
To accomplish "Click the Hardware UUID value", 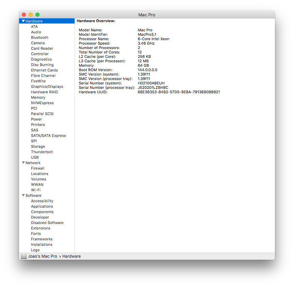I will [x=179, y=92].
